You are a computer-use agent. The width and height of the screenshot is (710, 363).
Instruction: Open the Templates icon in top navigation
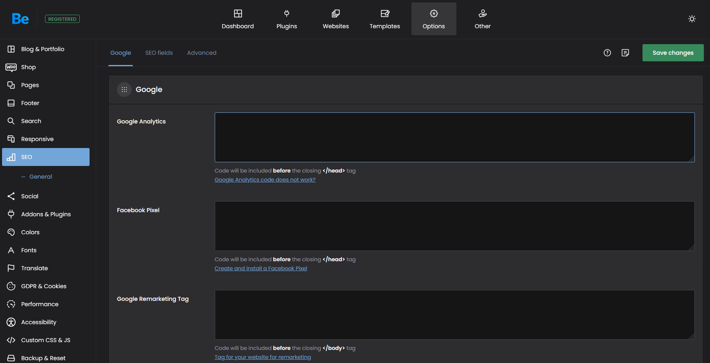pos(385,13)
